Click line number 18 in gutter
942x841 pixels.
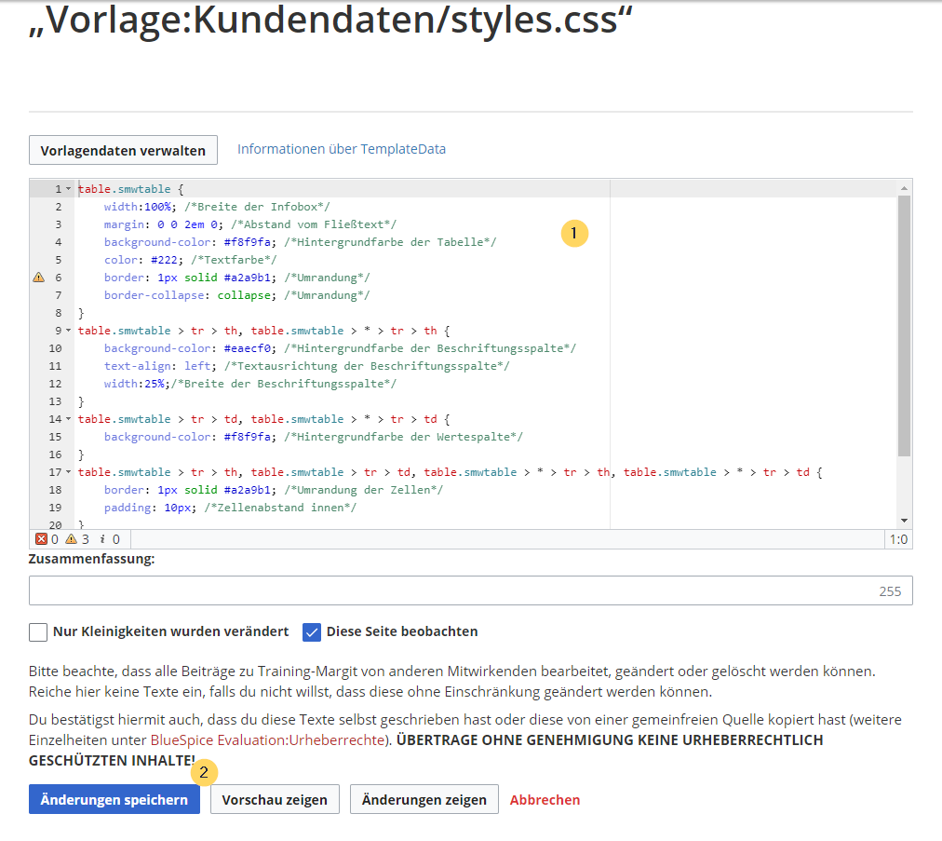[55, 490]
